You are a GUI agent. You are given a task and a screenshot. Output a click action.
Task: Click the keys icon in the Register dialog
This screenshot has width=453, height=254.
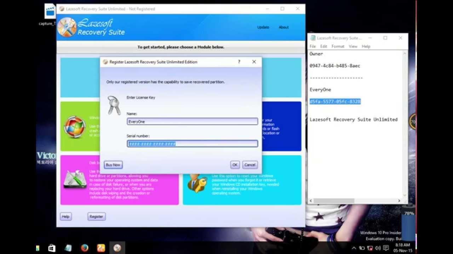[x=114, y=105]
